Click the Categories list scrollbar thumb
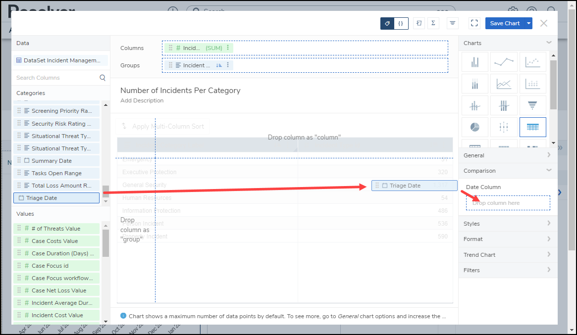Image resolution: width=577 pixels, height=335 pixels. [x=105, y=191]
